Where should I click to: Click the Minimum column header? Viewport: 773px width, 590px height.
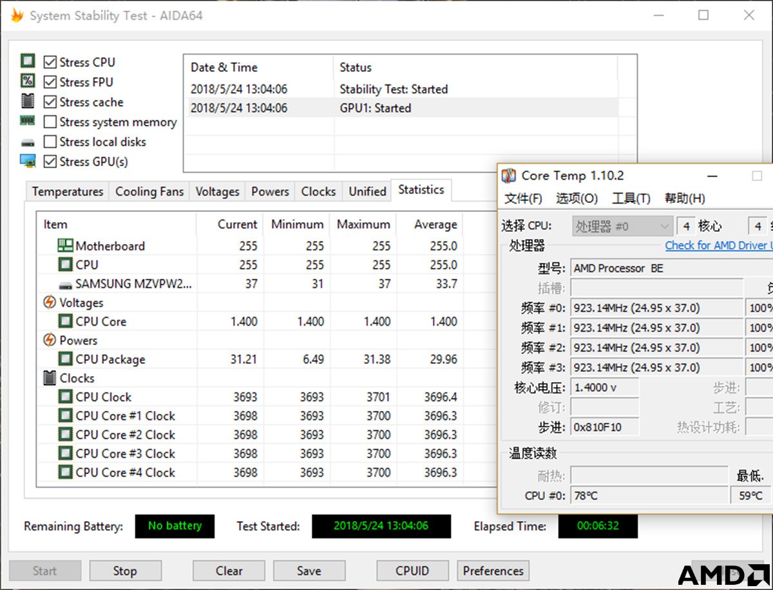click(297, 224)
